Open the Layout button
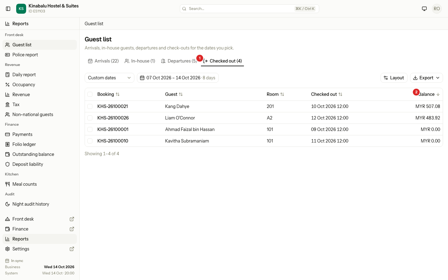 click(394, 78)
